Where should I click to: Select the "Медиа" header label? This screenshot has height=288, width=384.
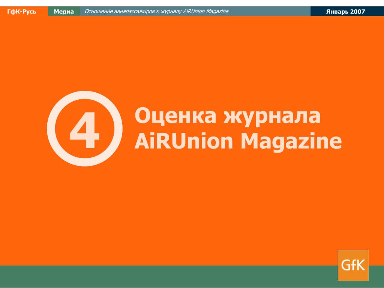(x=64, y=12)
